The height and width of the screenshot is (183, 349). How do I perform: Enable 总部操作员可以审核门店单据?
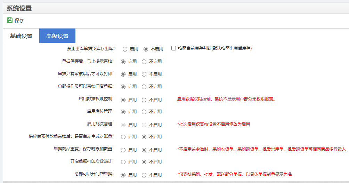coord(123,87)
